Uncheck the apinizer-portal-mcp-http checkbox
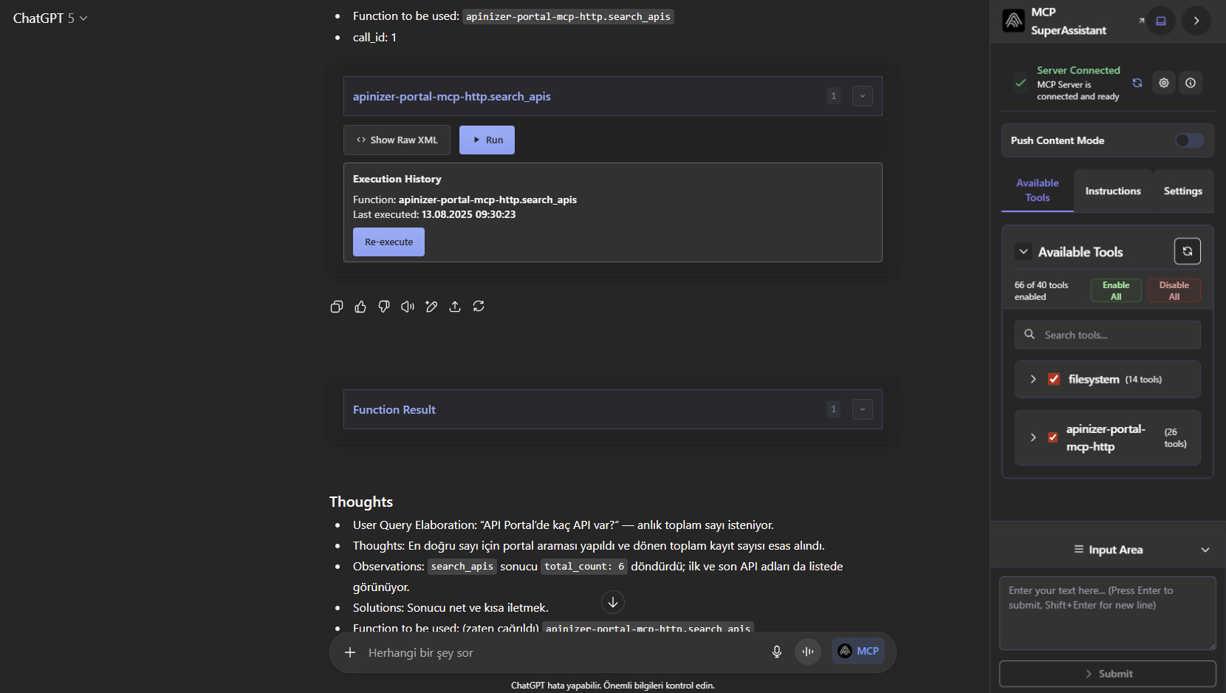 (1053, 437)
